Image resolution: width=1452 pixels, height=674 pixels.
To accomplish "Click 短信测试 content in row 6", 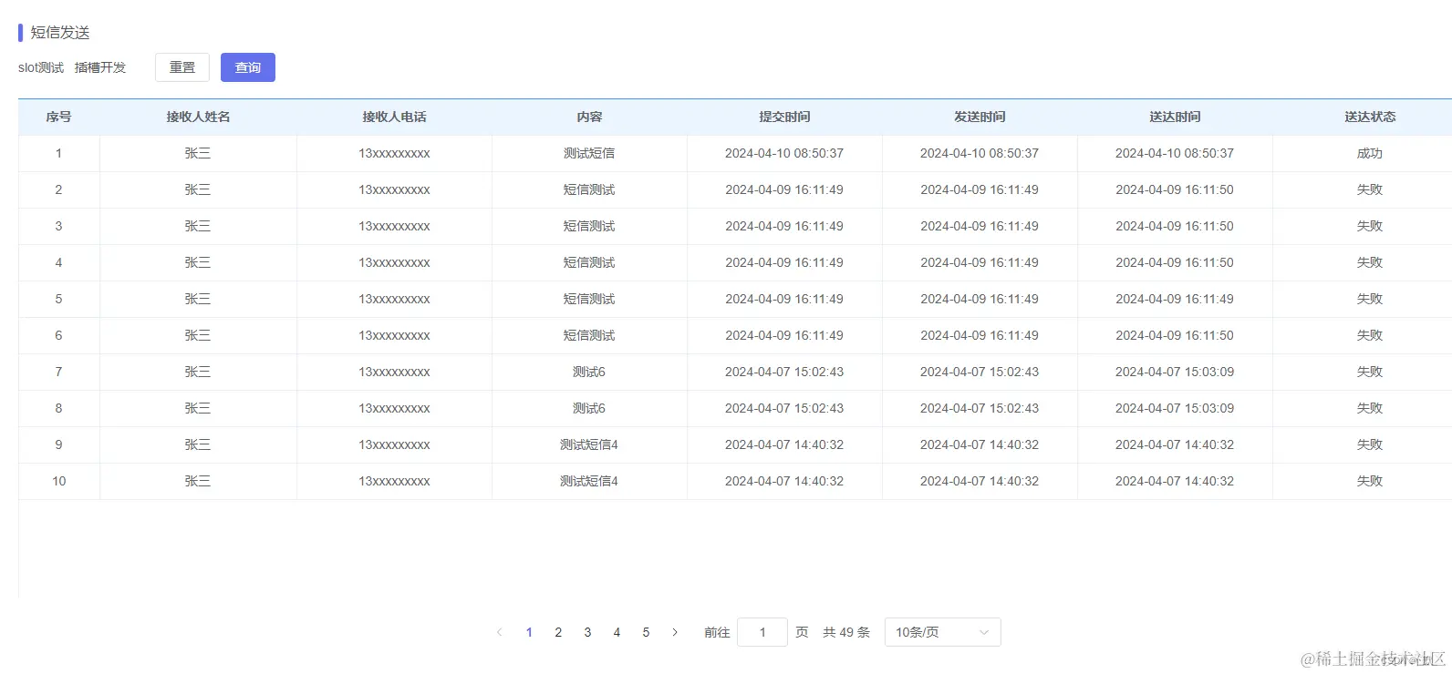I will point(589,335).
